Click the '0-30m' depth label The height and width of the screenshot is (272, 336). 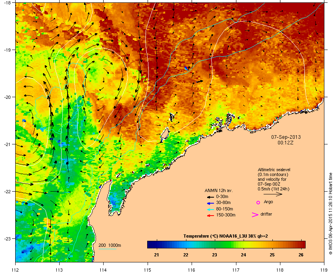point(222,196)
